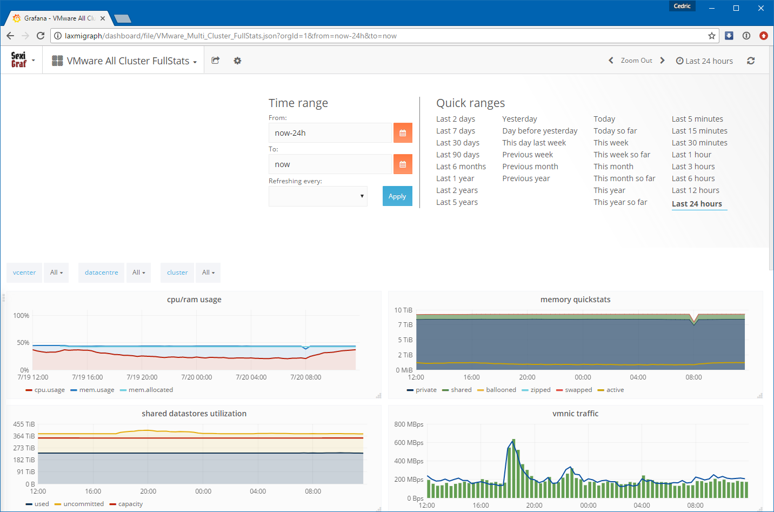Click the refresh dashboard icon

751,61
